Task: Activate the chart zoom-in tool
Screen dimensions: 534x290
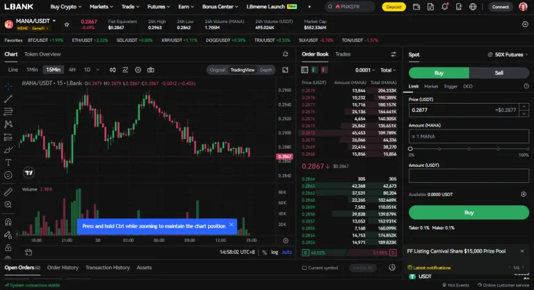Action: coord(8,204)
